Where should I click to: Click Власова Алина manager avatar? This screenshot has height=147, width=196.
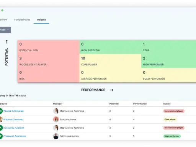click(x=56, y=119)
